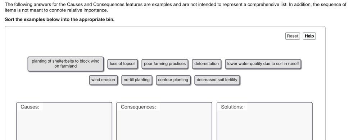Open the Help button
The image size is (358, 140).
(309, 36)
